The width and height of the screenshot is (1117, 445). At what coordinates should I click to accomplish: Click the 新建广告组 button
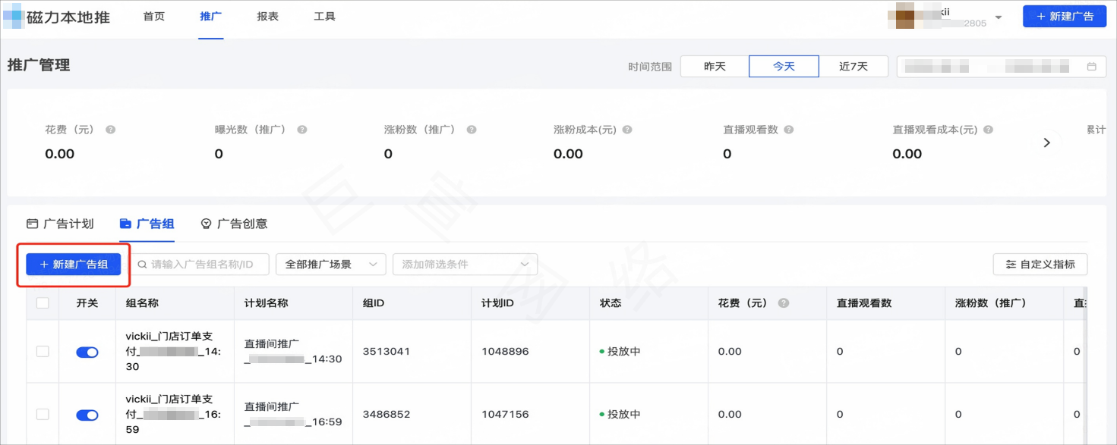tap(71, 264)
